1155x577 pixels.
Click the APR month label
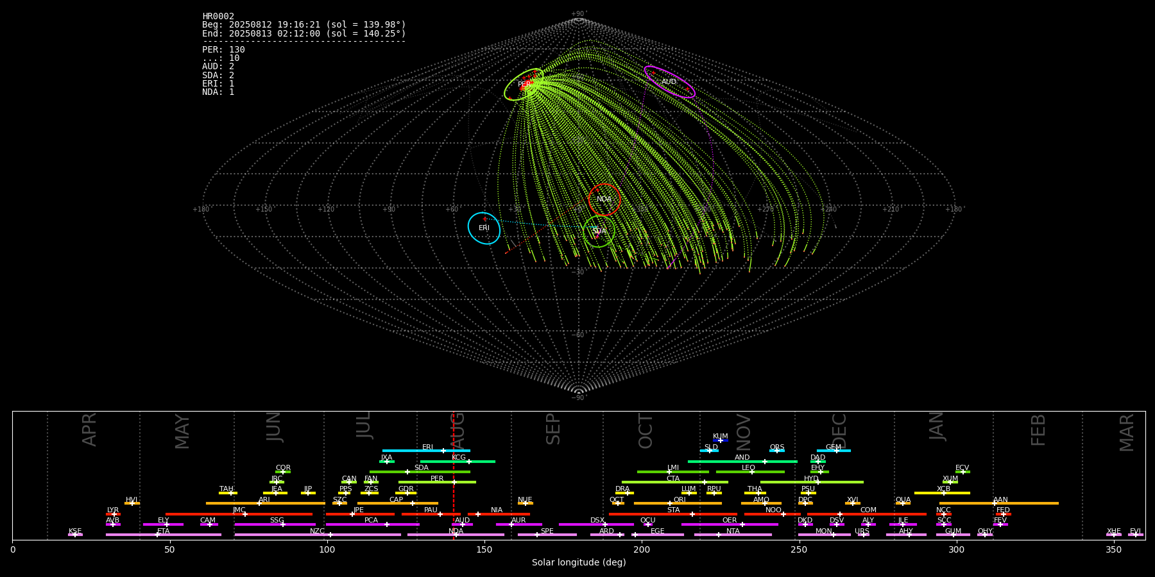pos(90,430)
